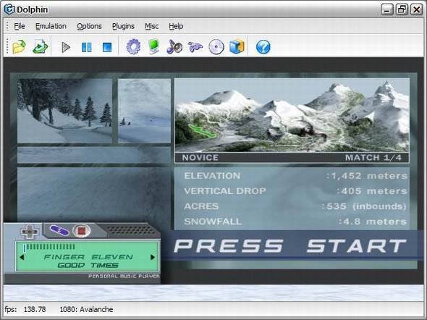The height and width of the screenshot is (320, 427).
Task: Click the mountain range course map
Action: click(x=292, y=115)
